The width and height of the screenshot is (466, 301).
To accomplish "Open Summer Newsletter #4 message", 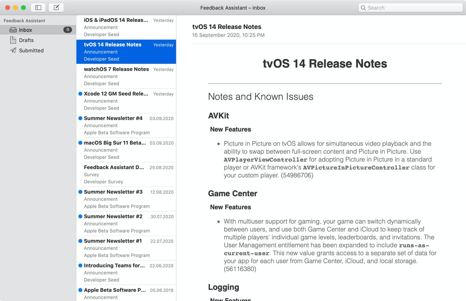I will tap(126, 125).
